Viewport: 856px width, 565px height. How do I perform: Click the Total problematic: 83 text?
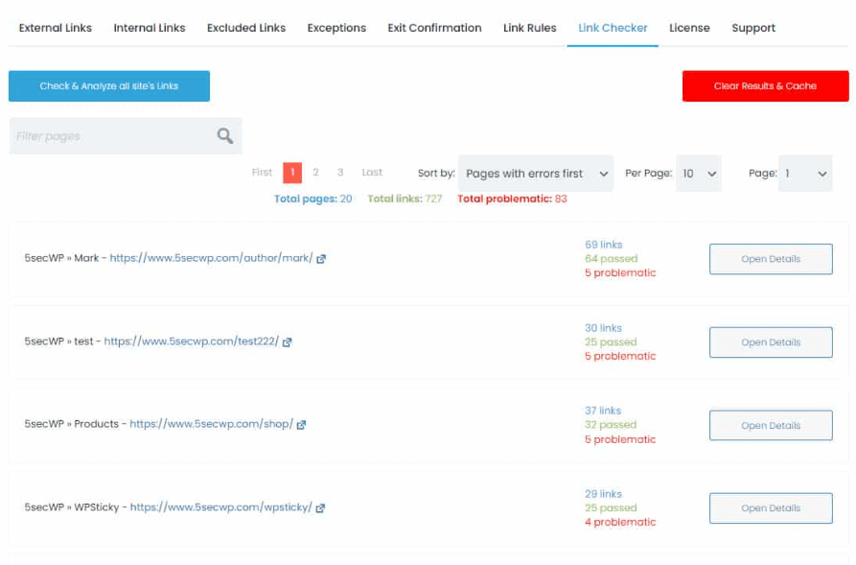click(x=512, y=199)
